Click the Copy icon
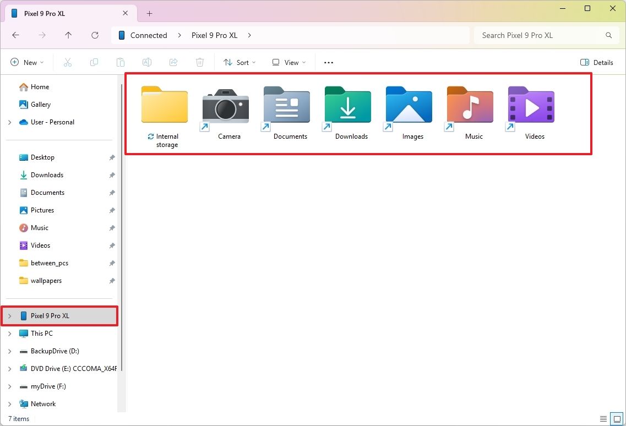626x426 pixels. coord(94,62)
